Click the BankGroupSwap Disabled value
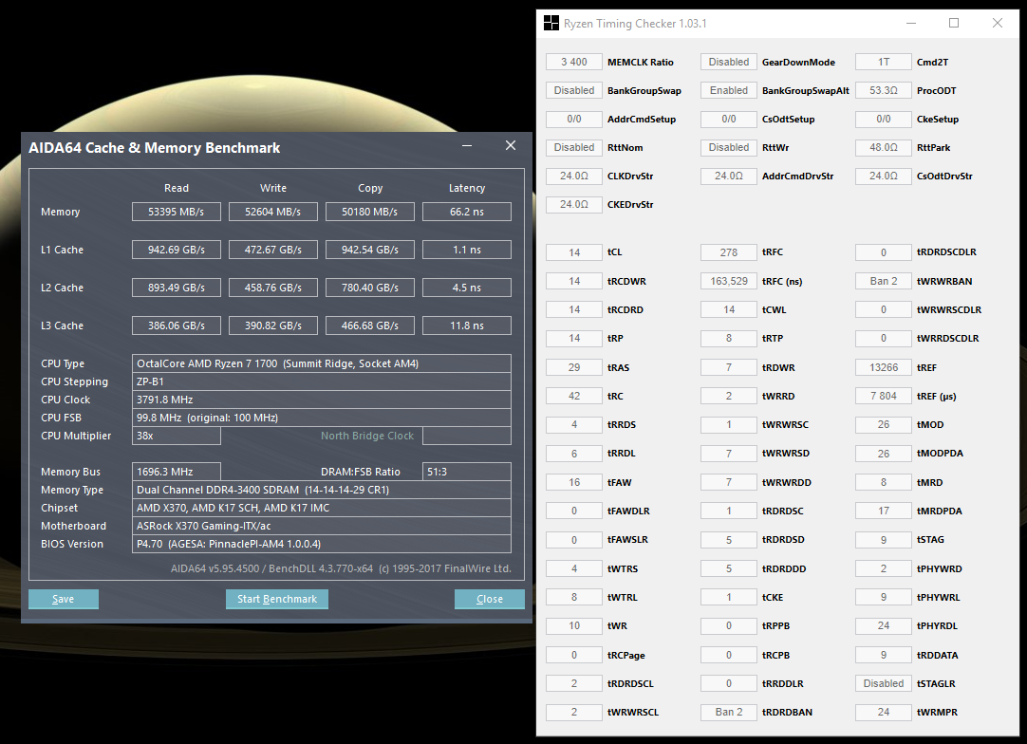The width and height of the screenshot is (1027, 744). point(573,90)
